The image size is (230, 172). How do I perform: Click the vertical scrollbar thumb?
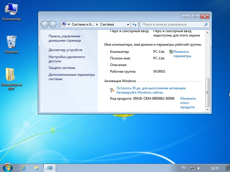[207, 92]
